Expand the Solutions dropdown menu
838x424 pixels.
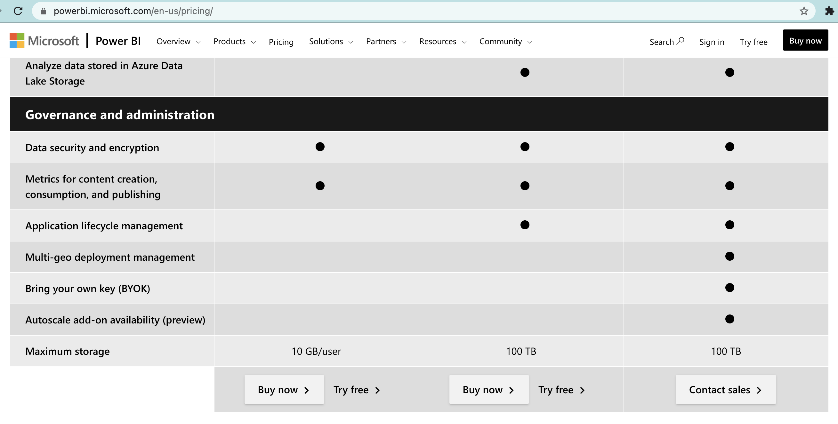coord(331,42)
